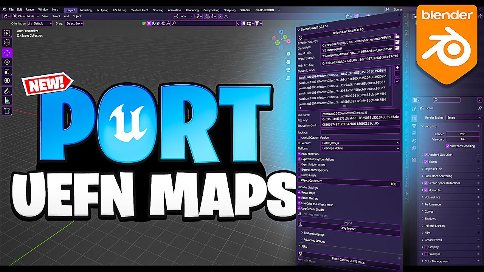
Task: Click the pin icon next to Scene
Action: [x=480, y=108]
